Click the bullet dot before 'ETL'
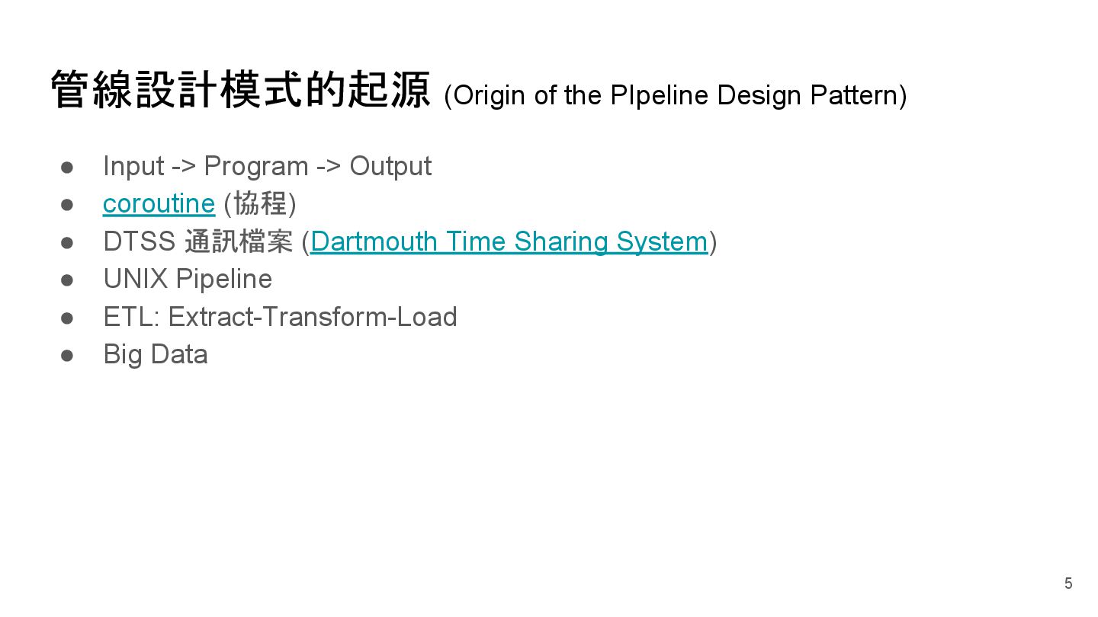The image size is (1098, 617). tap(67, 318)
